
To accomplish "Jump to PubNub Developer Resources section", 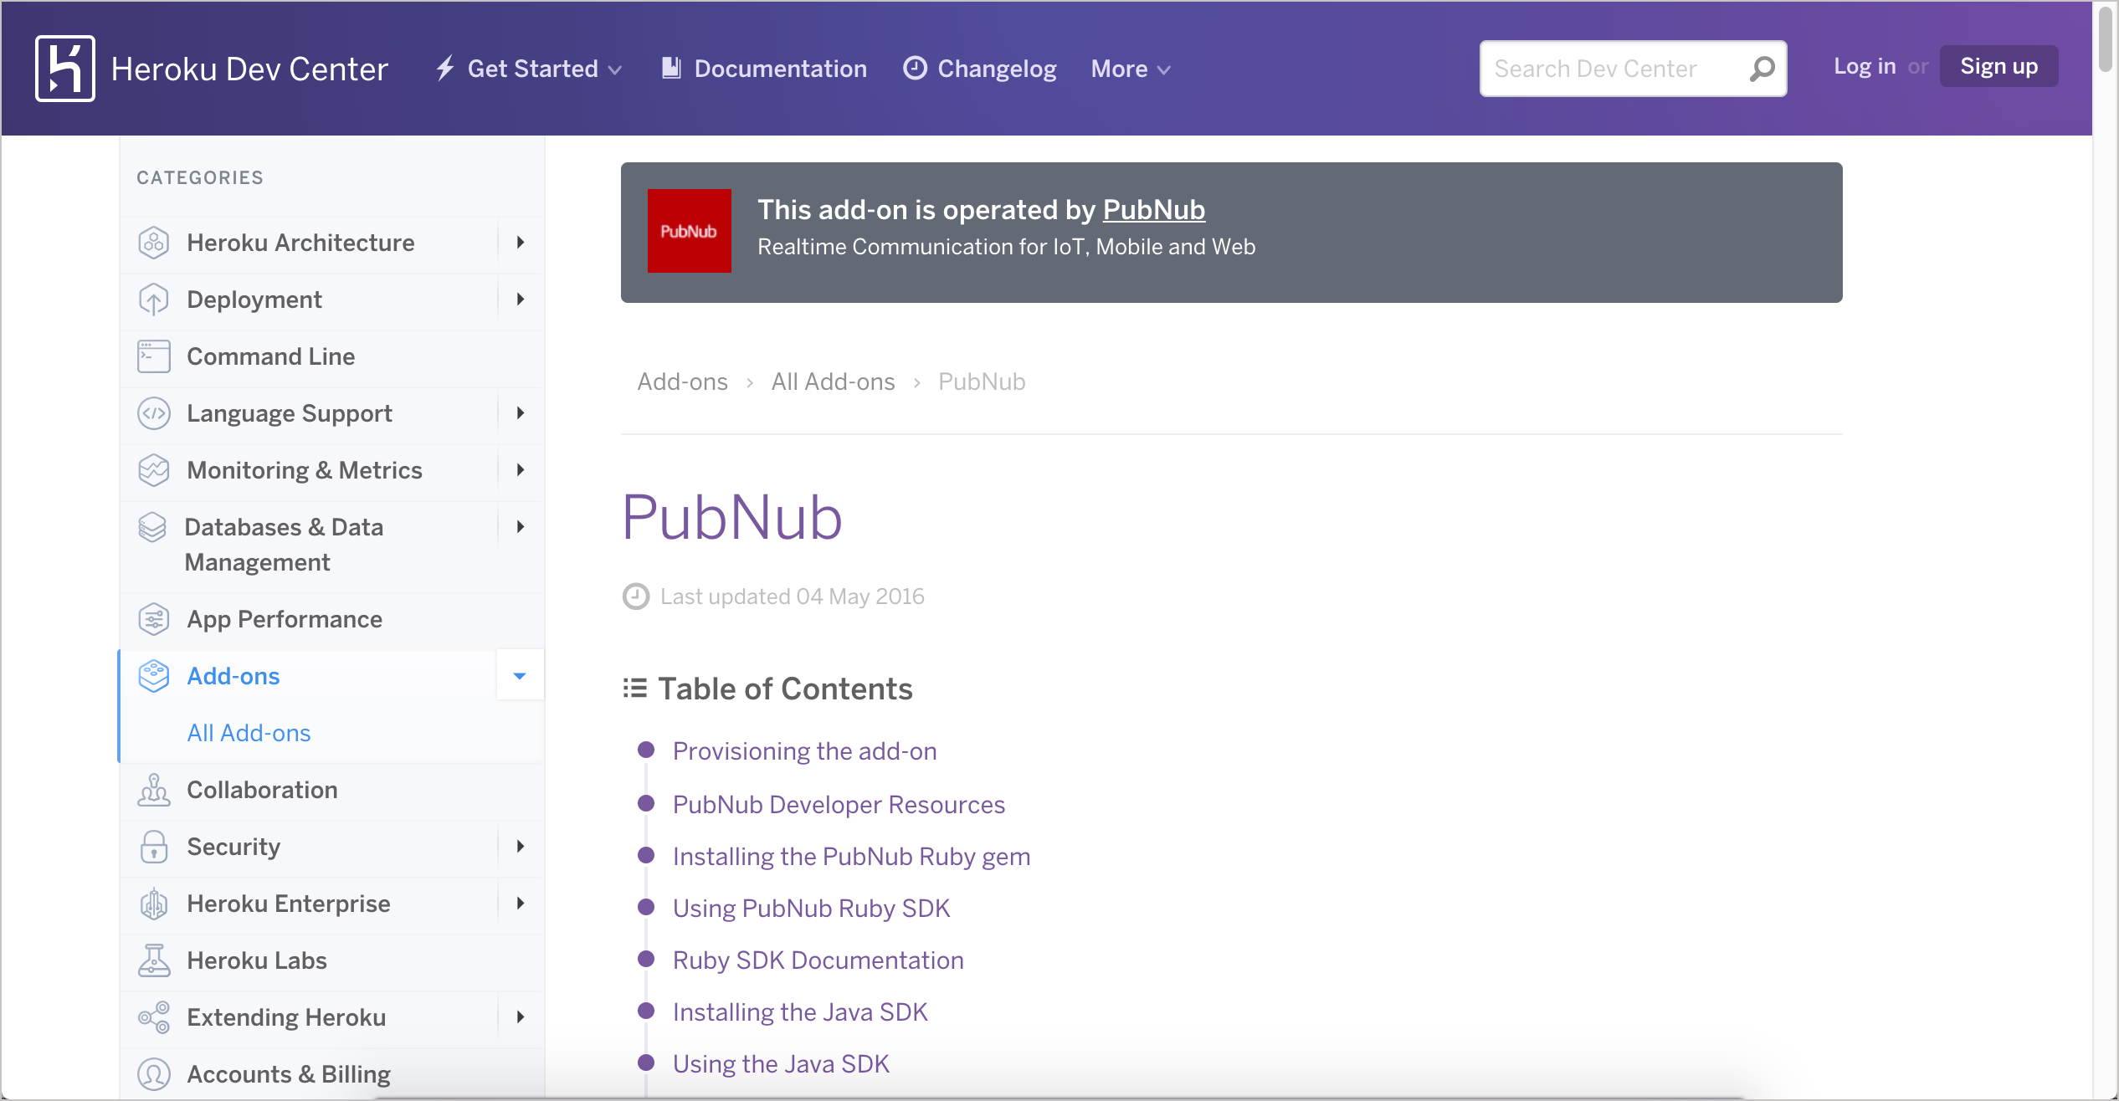I will pyautogui.click(x=839, y=804).
